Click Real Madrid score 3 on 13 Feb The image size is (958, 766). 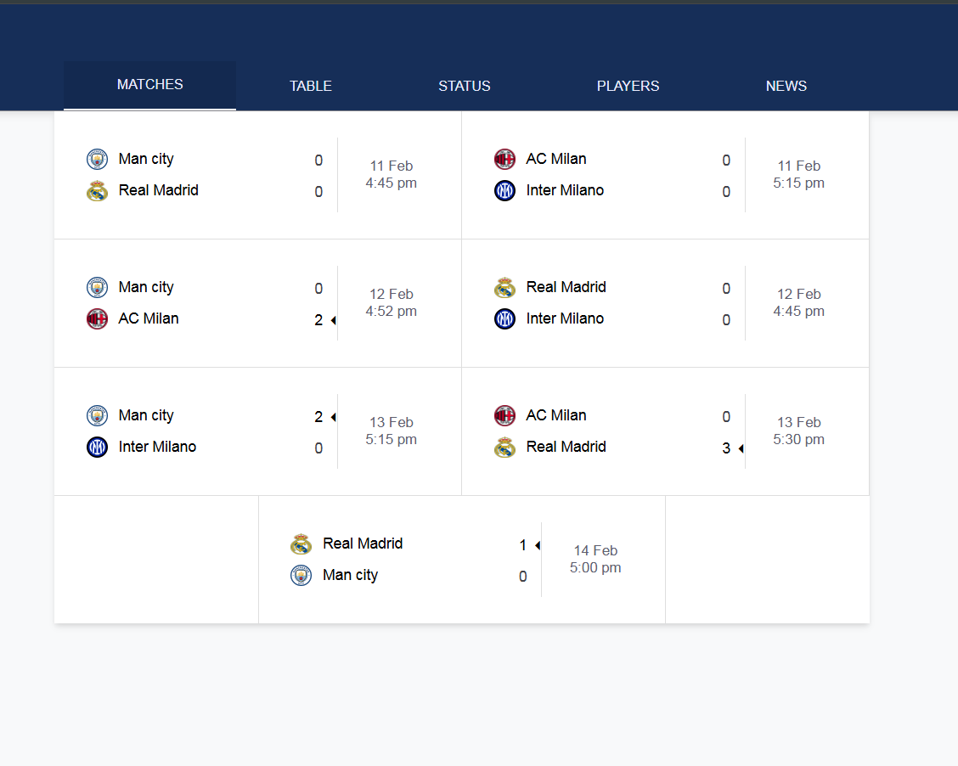click(x=726, y=448)
